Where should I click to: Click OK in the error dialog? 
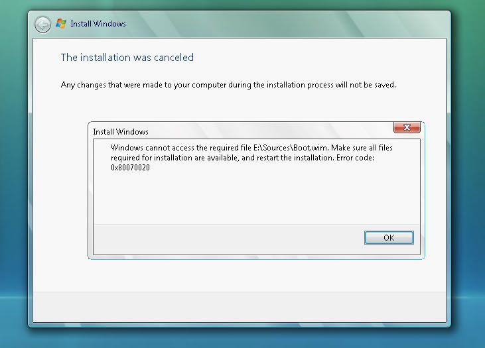tap(389, 237)
